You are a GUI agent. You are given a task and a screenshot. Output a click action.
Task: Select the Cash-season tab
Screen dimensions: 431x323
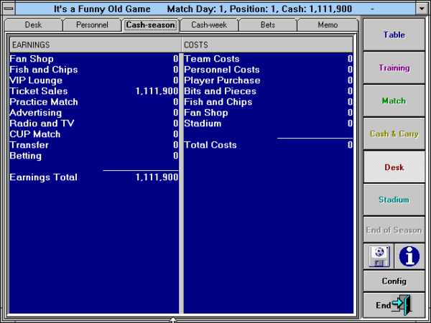tap(151, 25)
